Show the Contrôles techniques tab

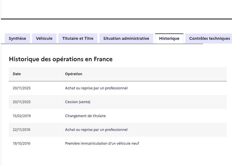click(209, 38)
